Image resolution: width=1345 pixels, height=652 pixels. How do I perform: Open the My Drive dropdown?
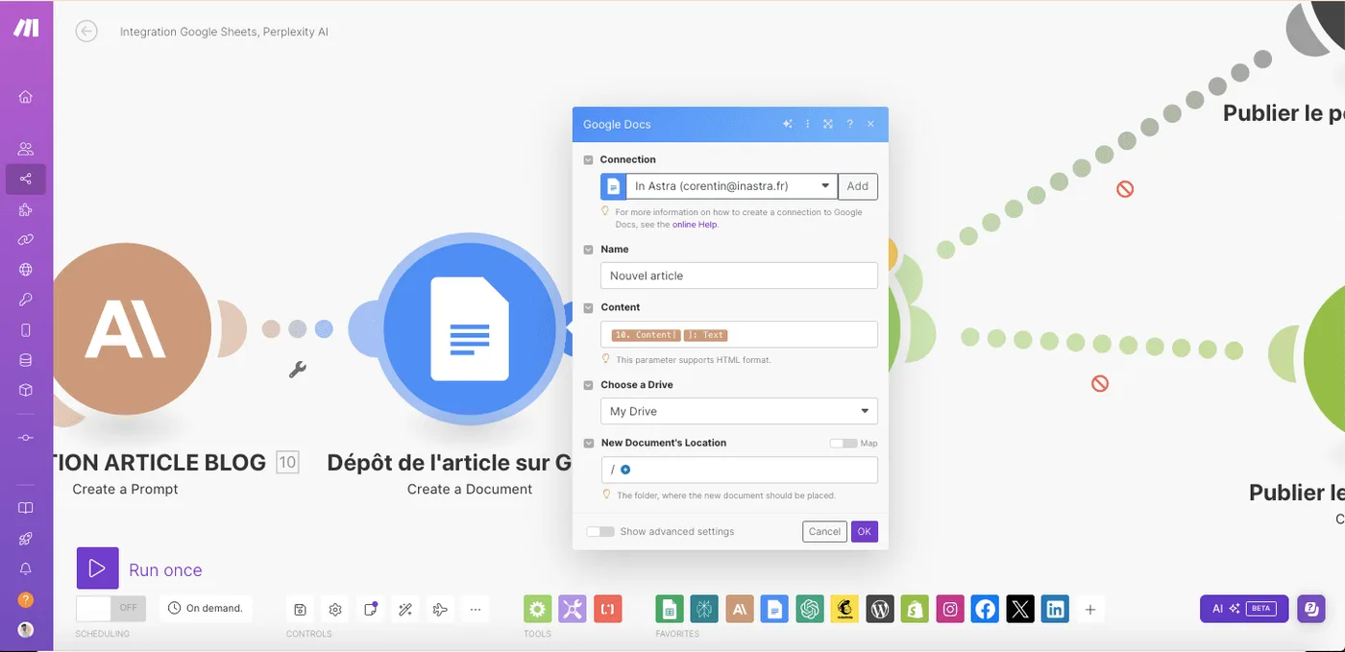[739, 411]
